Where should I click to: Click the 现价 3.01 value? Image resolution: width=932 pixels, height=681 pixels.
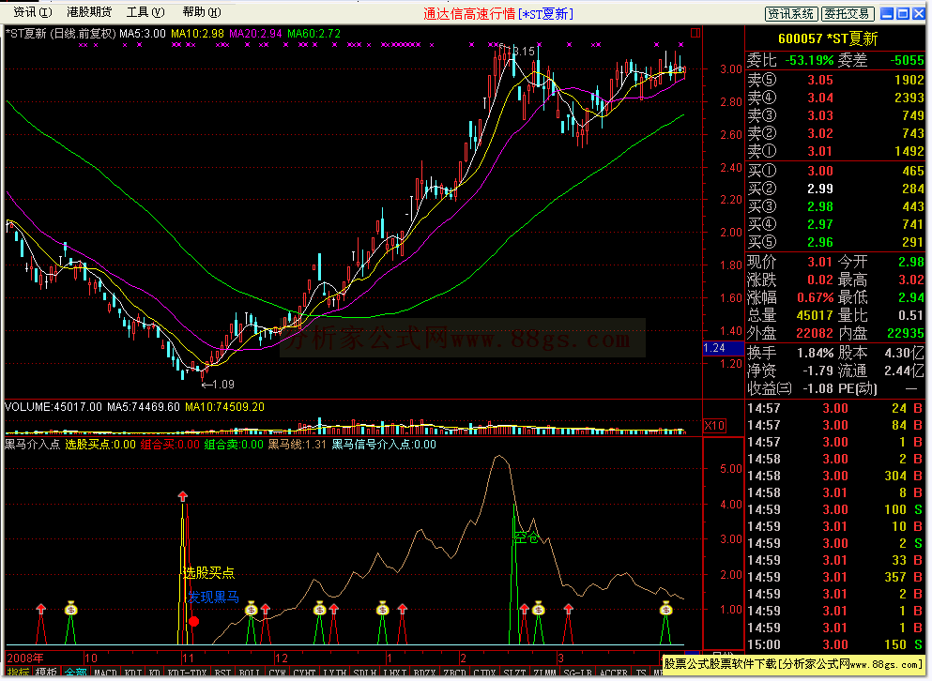(x=819, y=262)
